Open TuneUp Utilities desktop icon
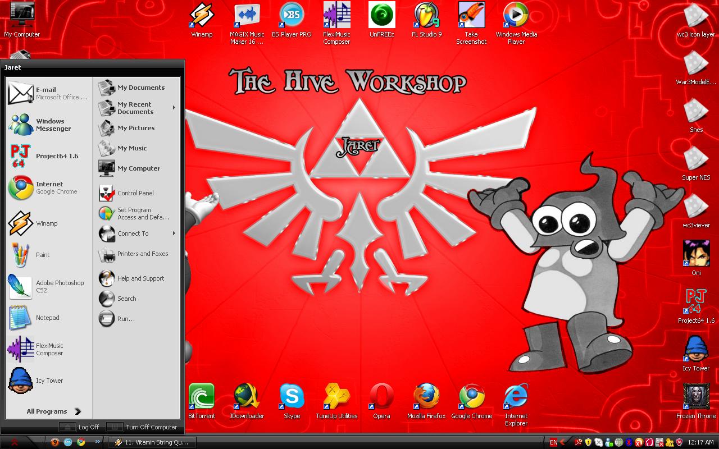This screenshot has height=449, width=719. [336, 401]
